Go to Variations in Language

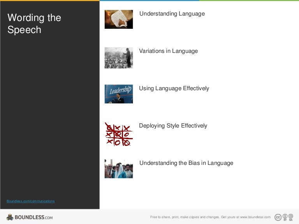click(168, 51)
